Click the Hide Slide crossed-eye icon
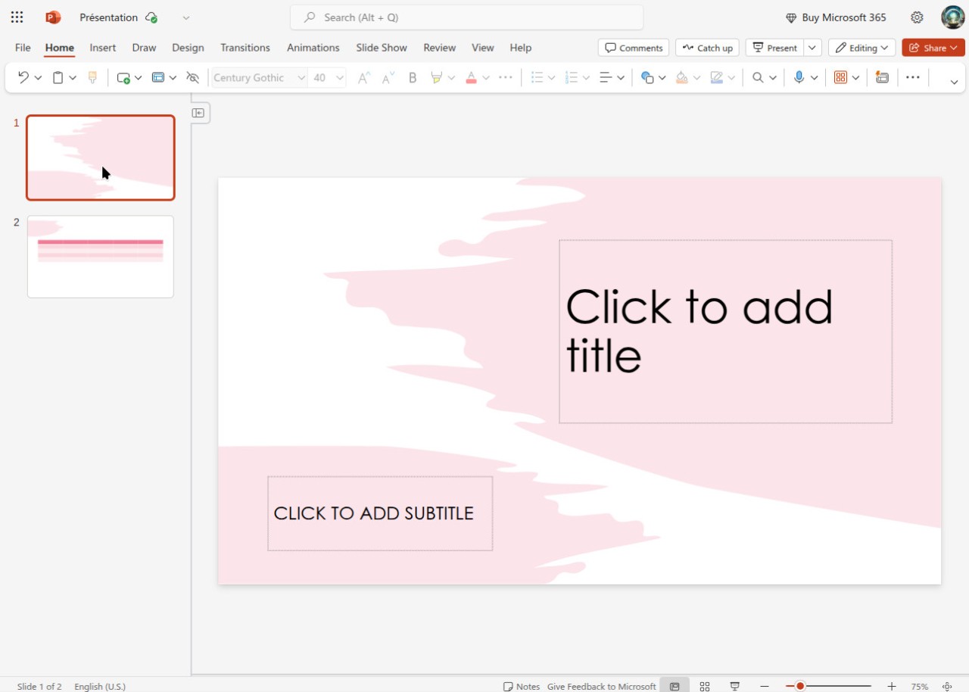Viewport: 969px width, 692px height. [192, 77]
